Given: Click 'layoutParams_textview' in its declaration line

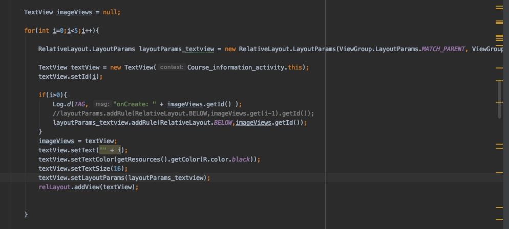Looking at the screenshot, I should (177, 49).
